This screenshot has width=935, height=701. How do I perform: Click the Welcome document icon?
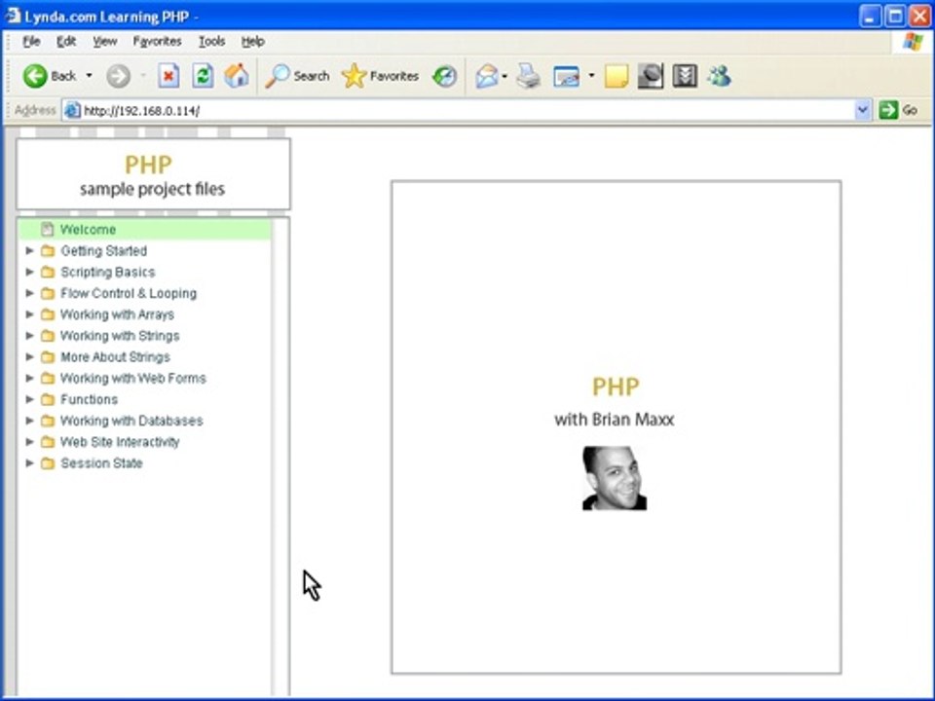(x=47, y=230)
